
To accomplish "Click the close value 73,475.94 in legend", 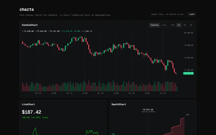I will [67, 31].
